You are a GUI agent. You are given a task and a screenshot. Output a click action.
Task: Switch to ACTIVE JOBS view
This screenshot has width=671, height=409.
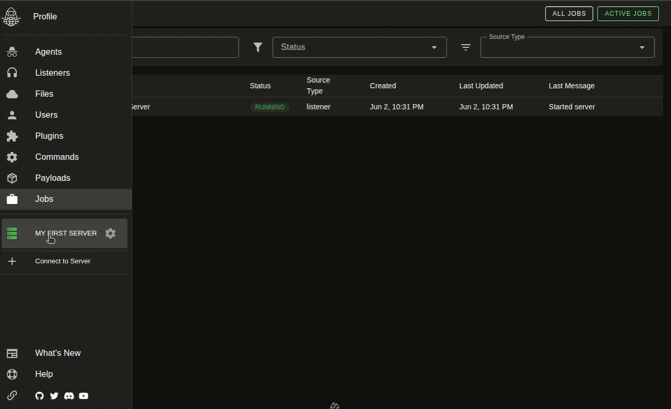(x=628, y=14)
